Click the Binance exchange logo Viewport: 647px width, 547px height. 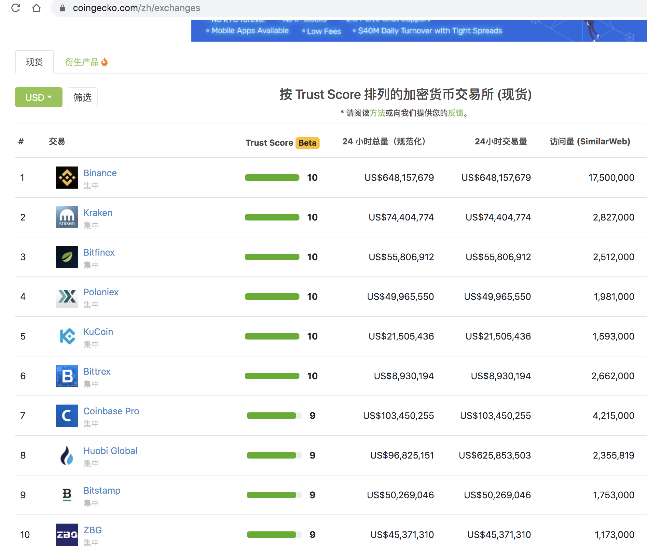67,178
